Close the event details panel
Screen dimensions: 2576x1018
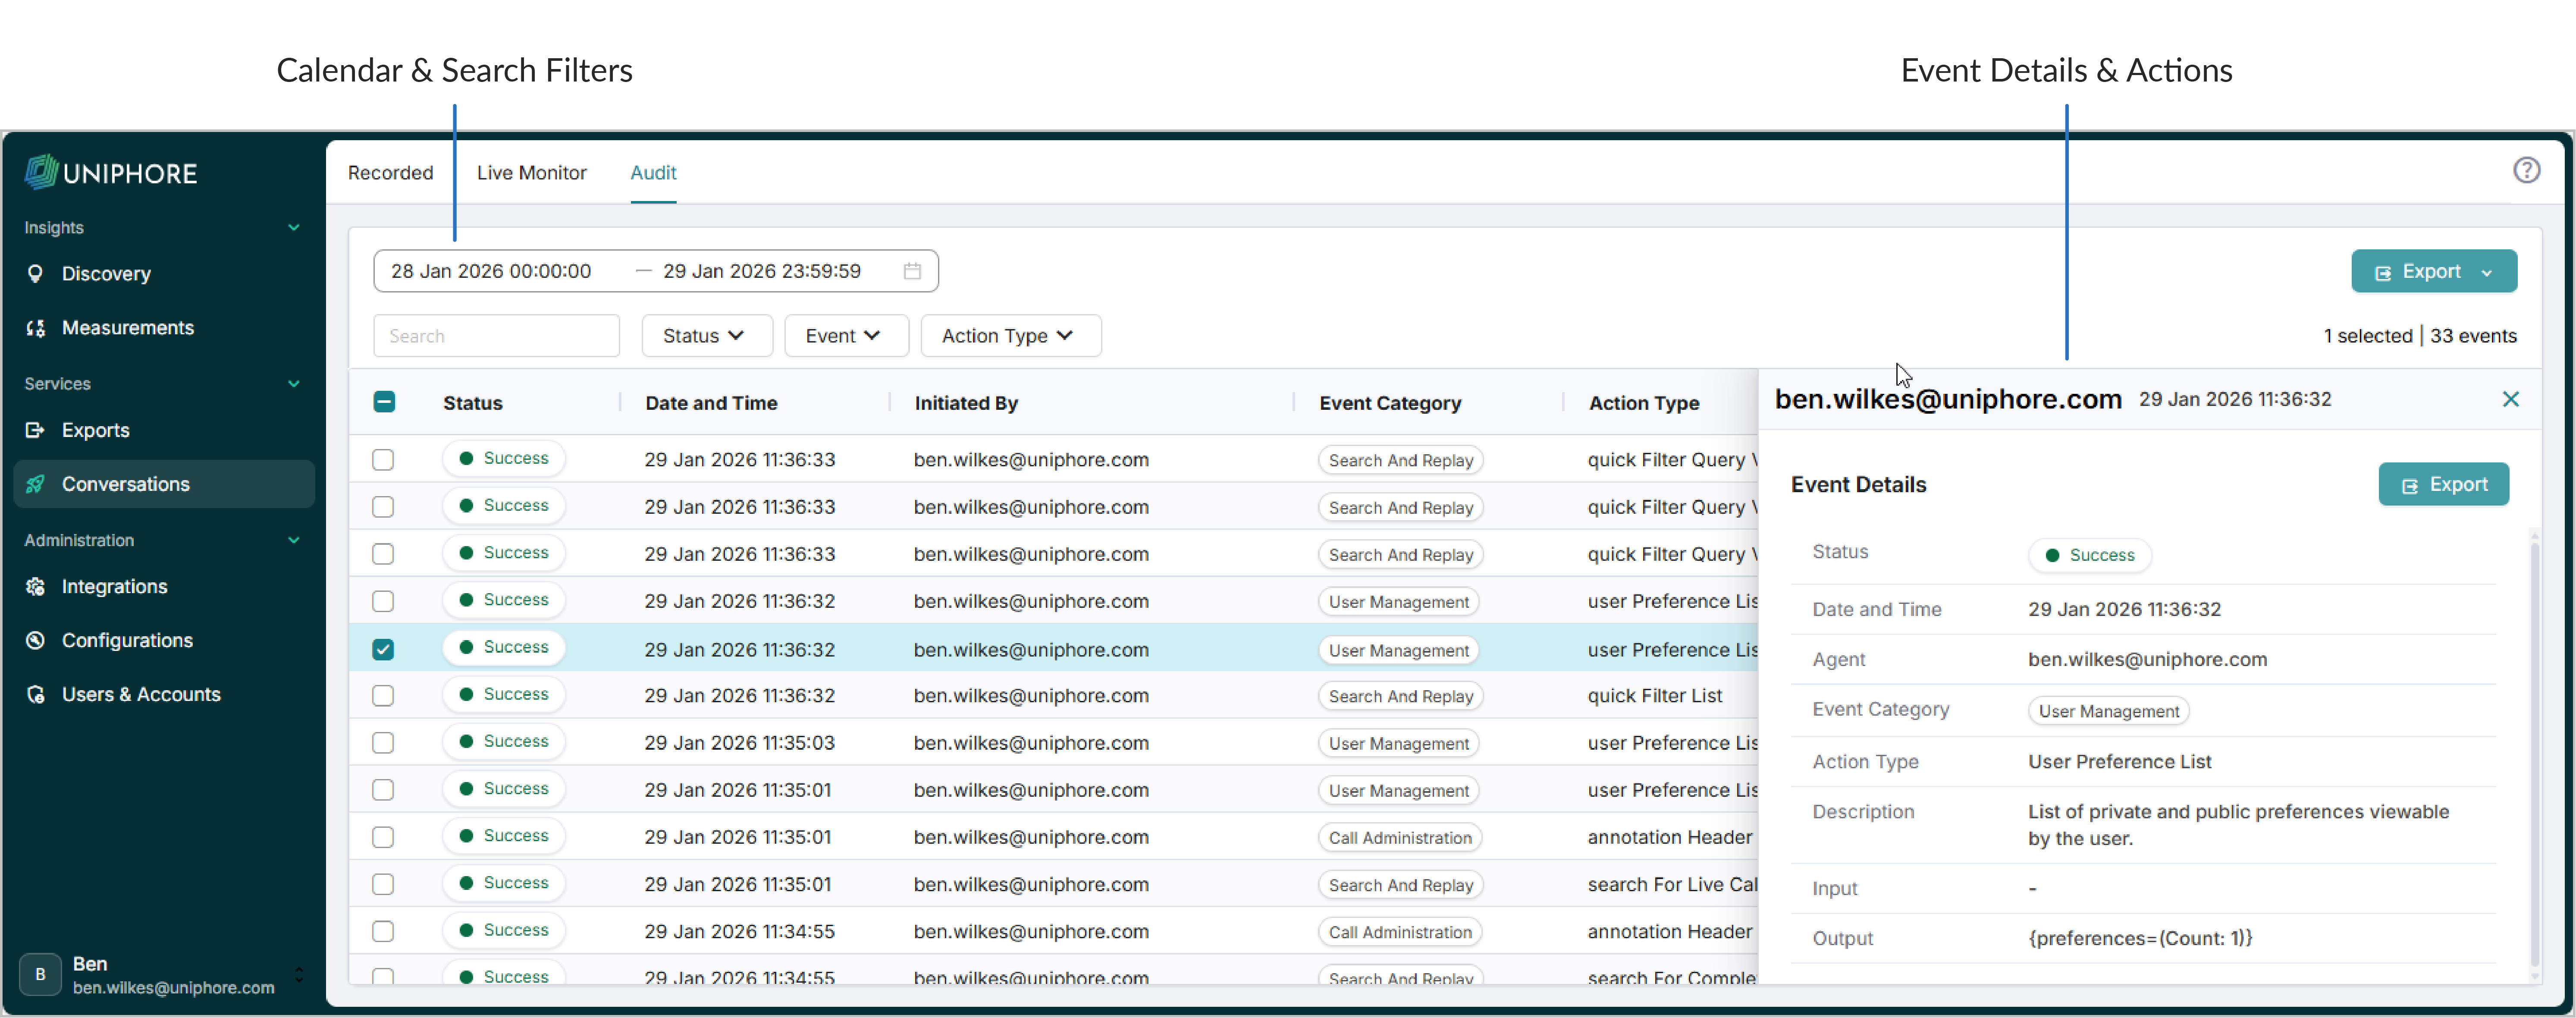pos(2510,399)
